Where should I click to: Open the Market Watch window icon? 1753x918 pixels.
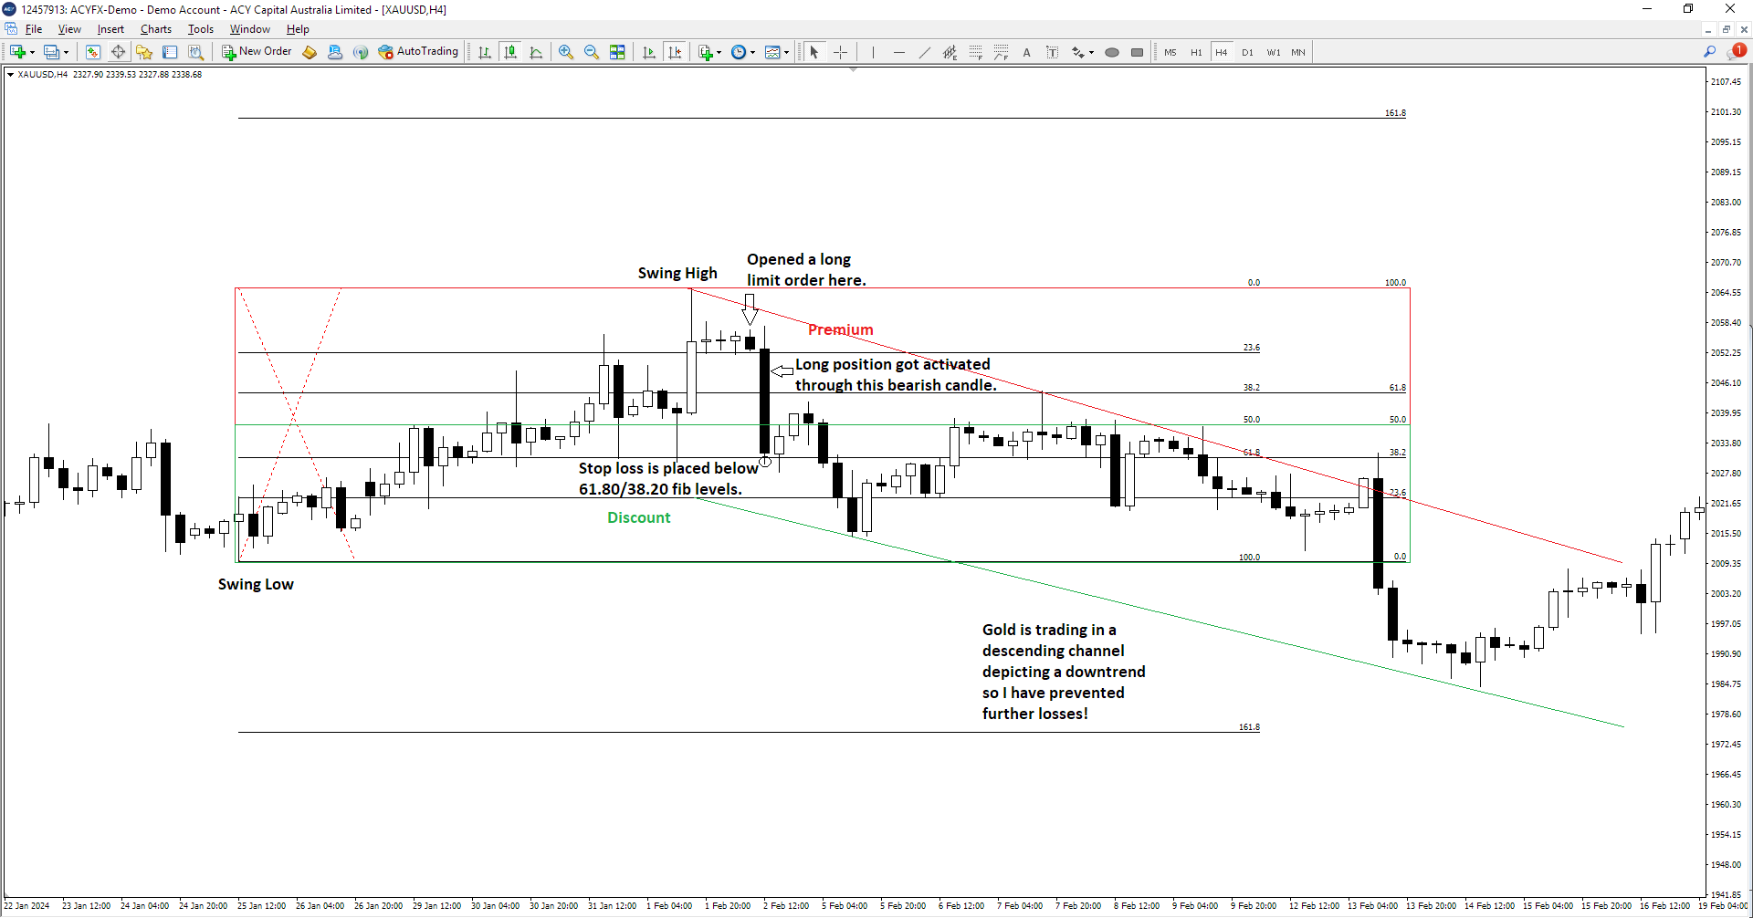point(92,52)
